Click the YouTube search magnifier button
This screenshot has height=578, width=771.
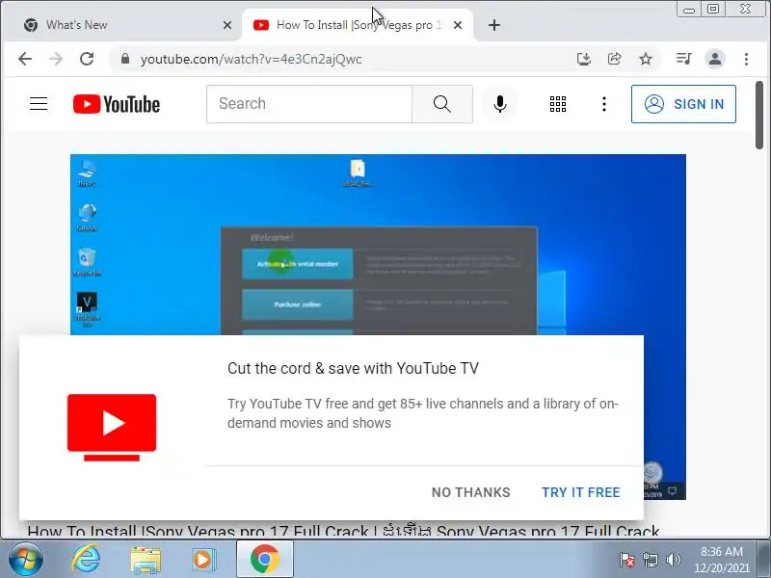[442, 104]
